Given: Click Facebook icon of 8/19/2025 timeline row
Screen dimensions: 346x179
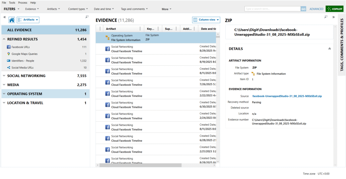Looking at the screenshot, I should coord(107,60).
